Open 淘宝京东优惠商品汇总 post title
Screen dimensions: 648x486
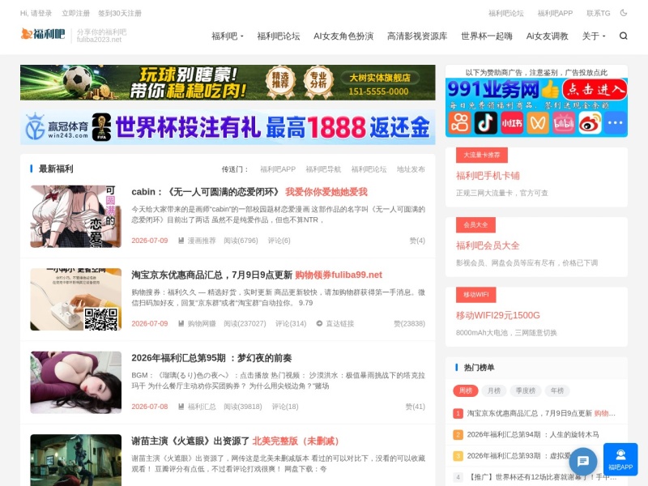coord(257,275)
